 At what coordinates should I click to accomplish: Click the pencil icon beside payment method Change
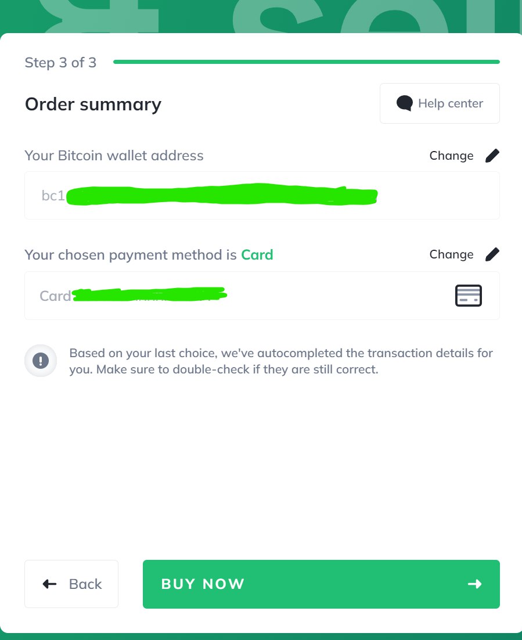[x=492, y=254]
